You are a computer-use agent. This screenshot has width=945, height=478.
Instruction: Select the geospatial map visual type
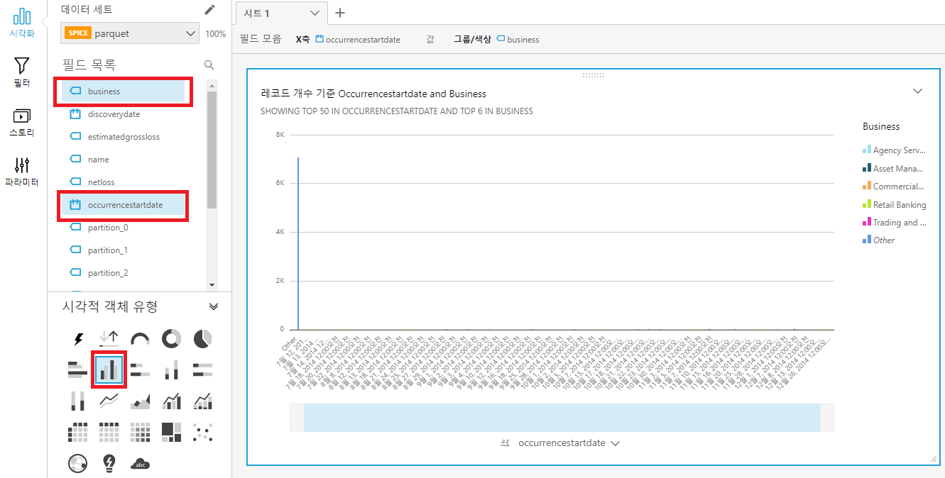pos(78,463)
